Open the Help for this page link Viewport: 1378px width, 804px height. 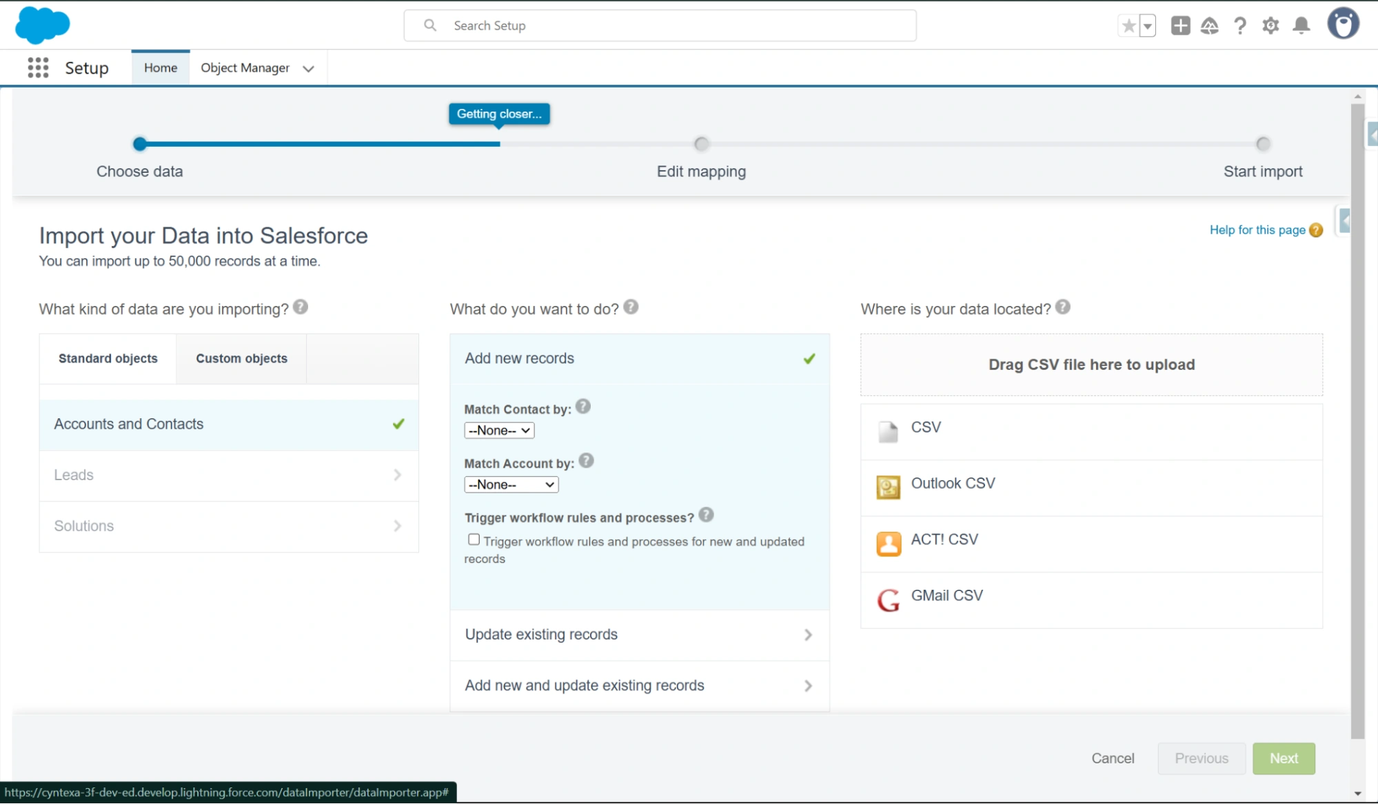point(1257,230)
